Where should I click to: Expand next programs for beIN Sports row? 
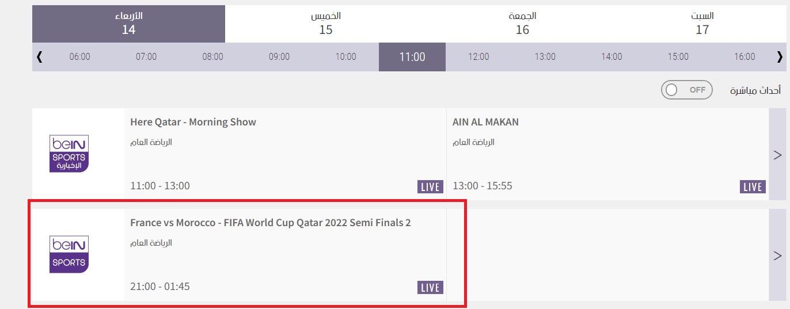[x=777, y=255]
